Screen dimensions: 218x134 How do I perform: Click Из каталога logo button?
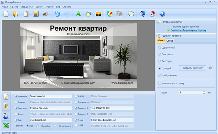click(x=65, y=126)
